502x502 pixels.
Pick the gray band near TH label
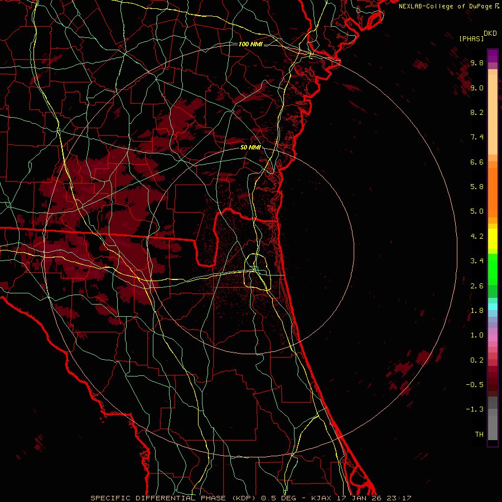pyautogui.click(x=493, y=429)
